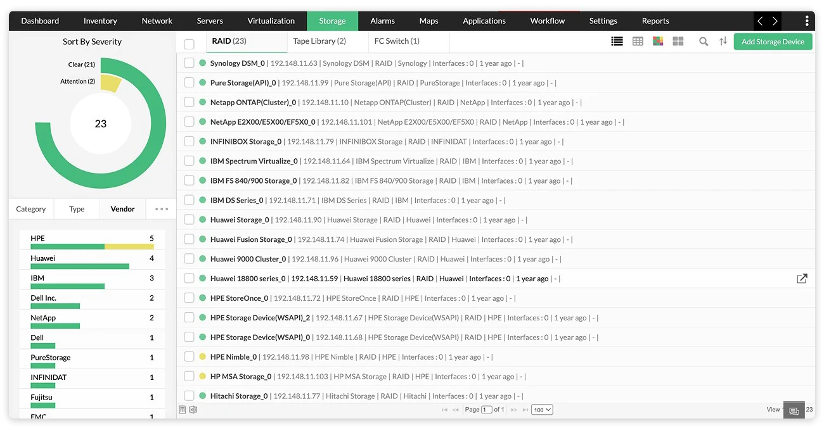Click green status dot of Hitachi Storage_0
This screenshot has width=824, height=435.
tap(203, 396)
